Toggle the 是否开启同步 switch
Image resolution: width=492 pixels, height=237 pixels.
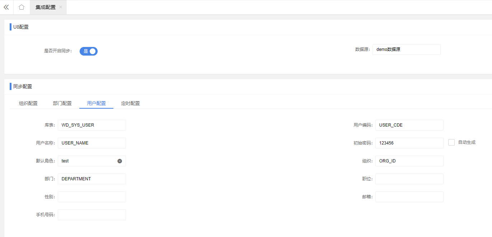(x=89, y=51)
